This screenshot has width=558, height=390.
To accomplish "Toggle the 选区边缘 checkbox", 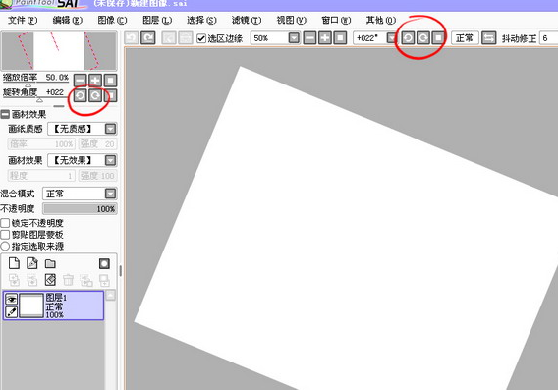I will pyautogui.click(x=201, y=38).
